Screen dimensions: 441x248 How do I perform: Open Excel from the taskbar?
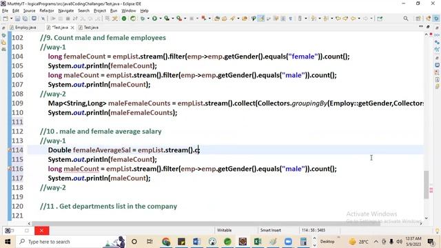(257, 242)
